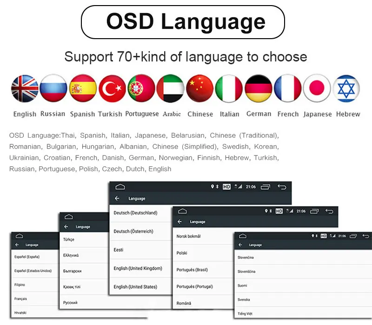Tap the back arrow beside Language on Slovenčina screen
372x325 pixels.
click(x=240, y=245)
